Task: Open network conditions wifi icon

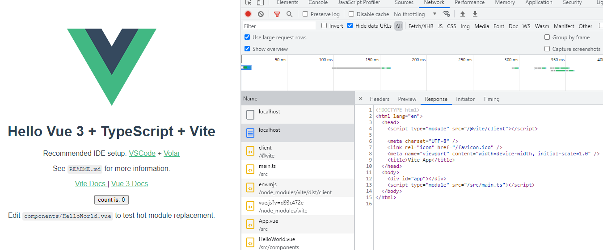Action: point(446,14)
